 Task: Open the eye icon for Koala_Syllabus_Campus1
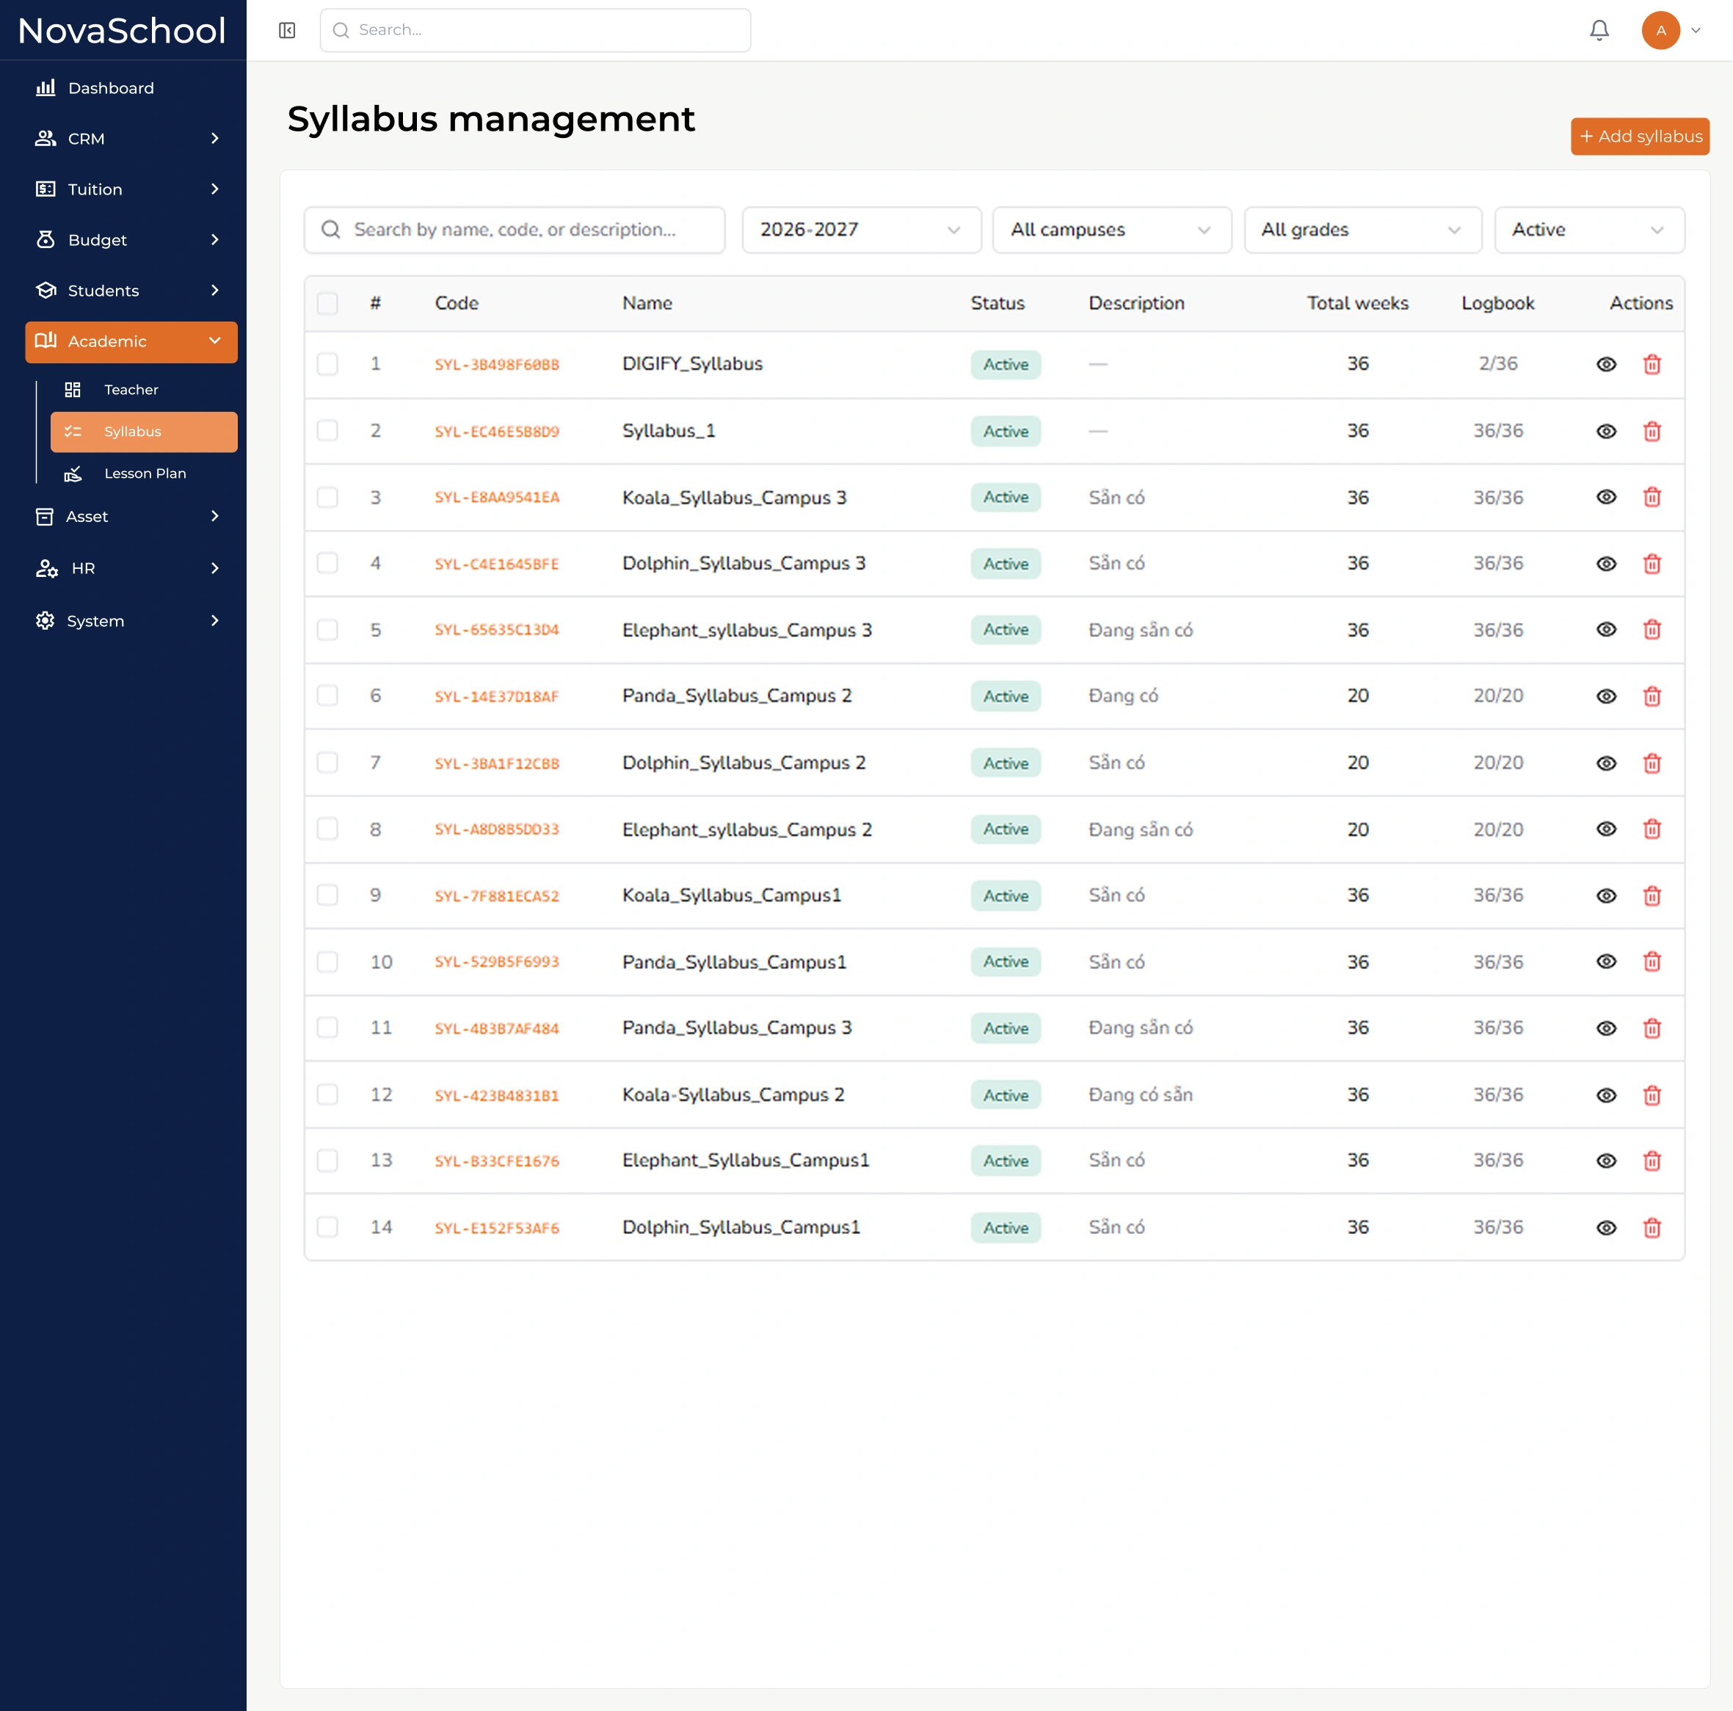point(1607,896)
